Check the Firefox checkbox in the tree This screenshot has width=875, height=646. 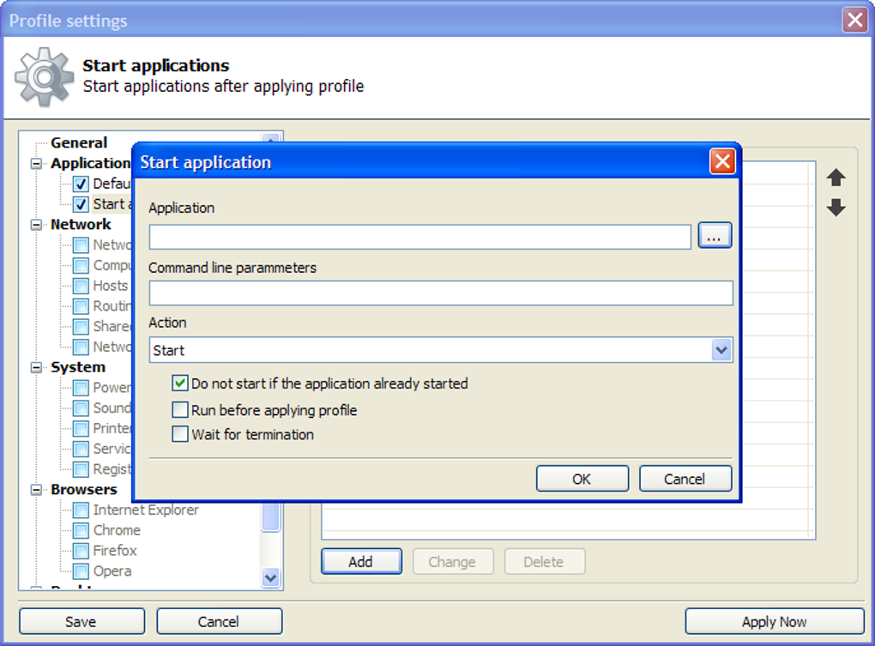81,551
